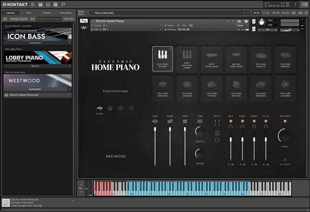Image resolution: width=310 pixels, height=212 pixels.
Task: Open the FX page icon
Action: coord(110,109)
